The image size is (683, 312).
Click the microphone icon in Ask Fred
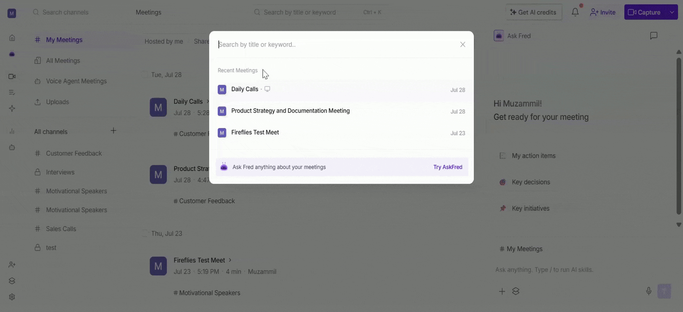(648, 291)
